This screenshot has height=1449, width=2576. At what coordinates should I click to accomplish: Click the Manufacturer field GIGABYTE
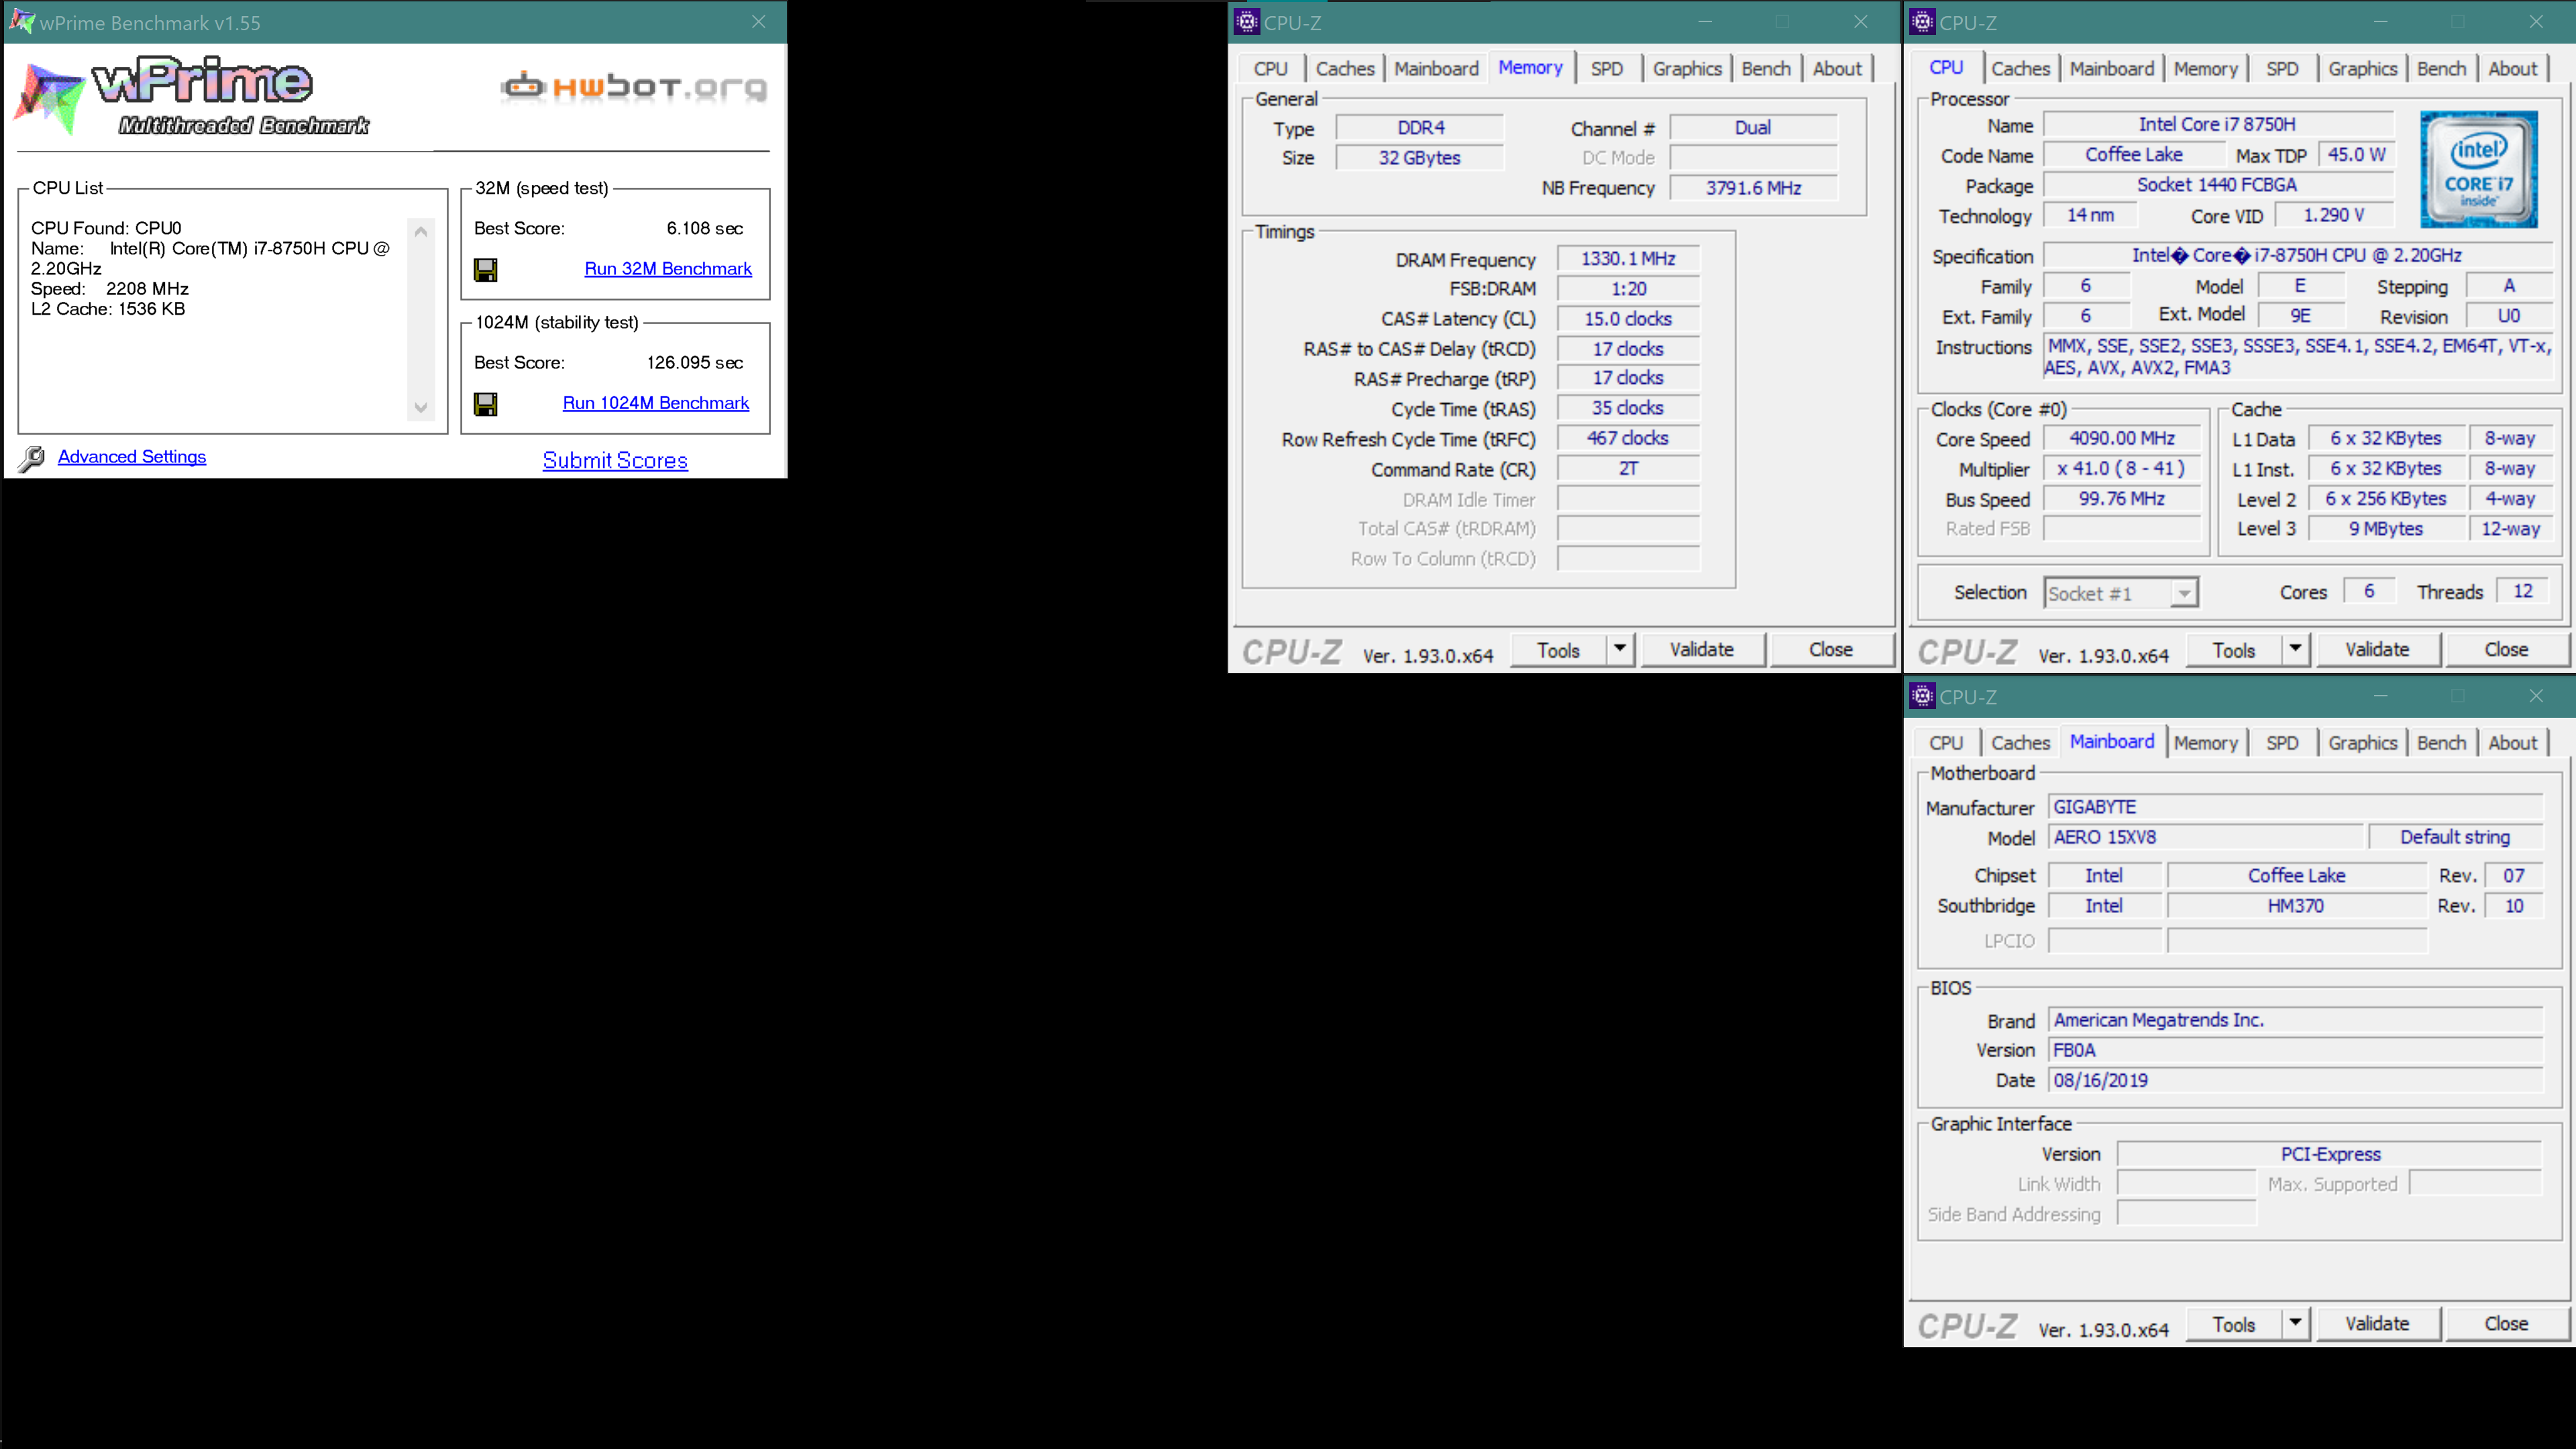point(2295,807)
